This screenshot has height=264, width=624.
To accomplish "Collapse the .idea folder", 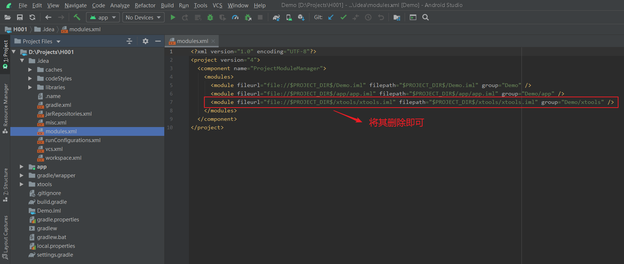I will coord(22,61).
